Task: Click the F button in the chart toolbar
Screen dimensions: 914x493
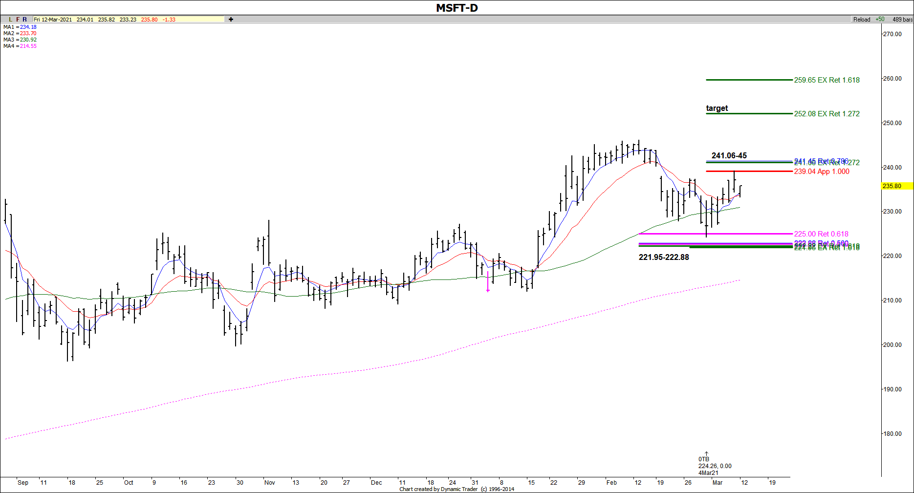Action: coord(18,20)
